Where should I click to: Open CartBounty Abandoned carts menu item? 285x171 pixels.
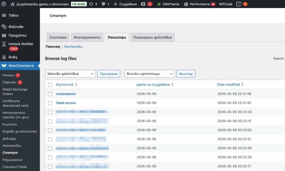click(16, 103)
